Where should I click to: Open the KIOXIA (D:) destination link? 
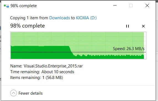point(86,18)
